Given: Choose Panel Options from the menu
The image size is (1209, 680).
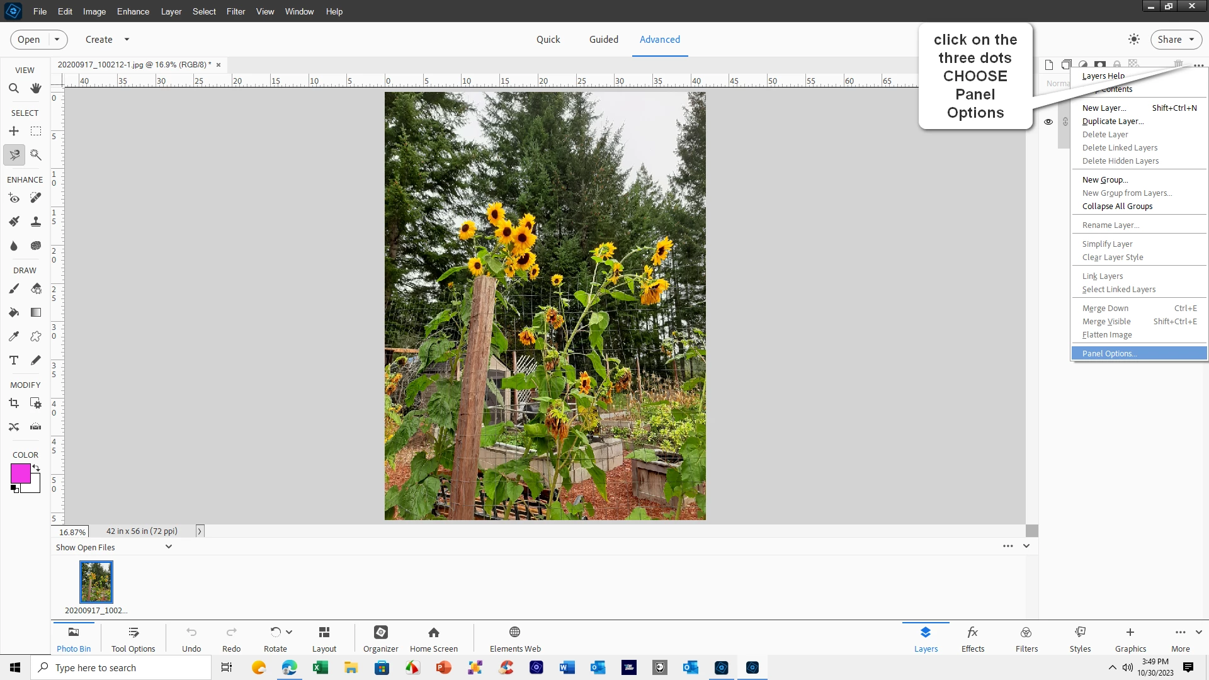Looking at the screenshot, I should (1109, 354).
